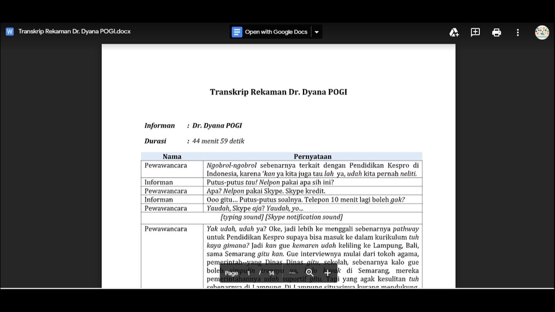Click the current page number field
555x312 pixels.
pyautogui.click(x=249, y=273)
